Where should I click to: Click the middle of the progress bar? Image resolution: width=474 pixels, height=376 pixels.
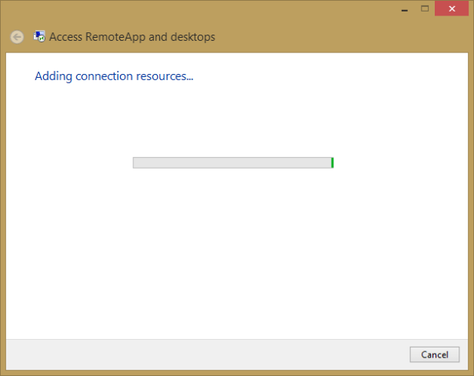point(232,163)
